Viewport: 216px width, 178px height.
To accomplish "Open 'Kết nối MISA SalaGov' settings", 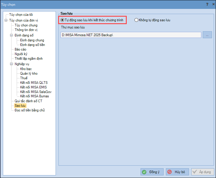I will pyautogui.click(x=36, y=92).
